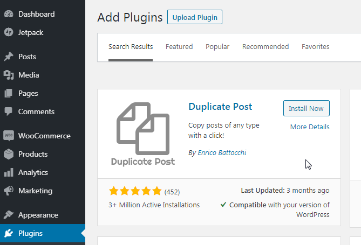Switch to the Featured tab
The image size is (361, 245).
click(x=179, y=47)
